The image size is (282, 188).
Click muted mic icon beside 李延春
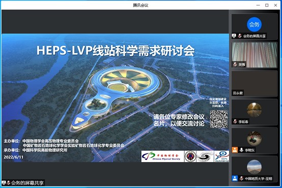click(235, 121)
